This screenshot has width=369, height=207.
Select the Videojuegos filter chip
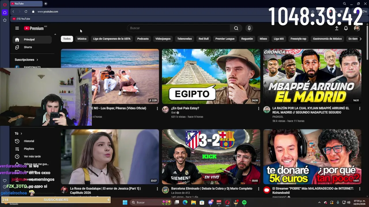[x=163, y=39]
